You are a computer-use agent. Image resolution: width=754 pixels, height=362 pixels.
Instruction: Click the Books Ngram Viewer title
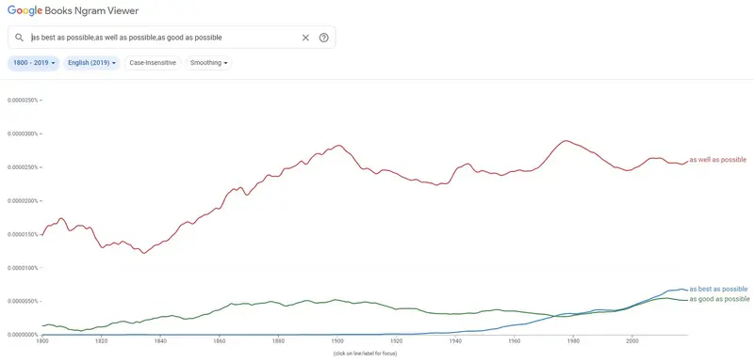[91, 11]
